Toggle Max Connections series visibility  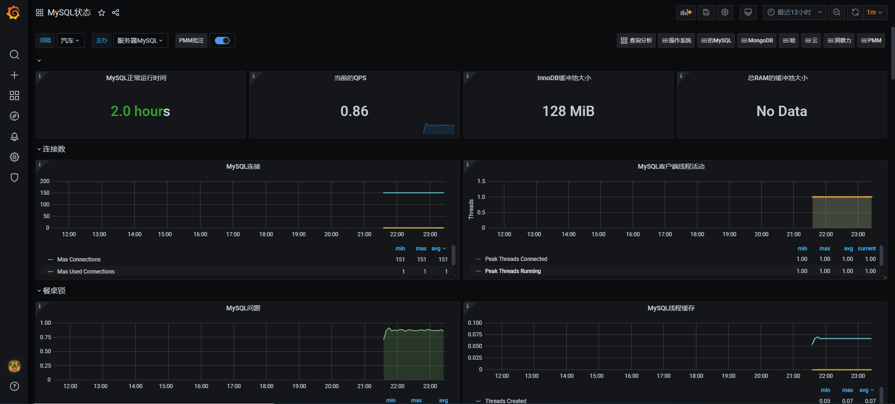[x=79, y=260]
